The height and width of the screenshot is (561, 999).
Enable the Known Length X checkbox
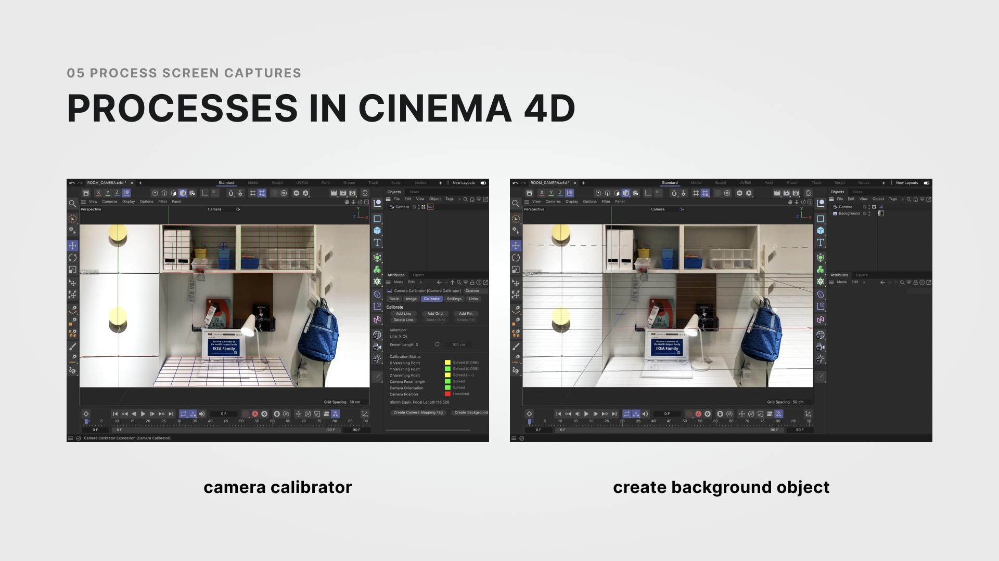[x=437, y=344]
